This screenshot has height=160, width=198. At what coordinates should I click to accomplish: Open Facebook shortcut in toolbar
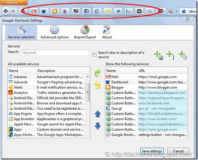[x=86, y=11]
